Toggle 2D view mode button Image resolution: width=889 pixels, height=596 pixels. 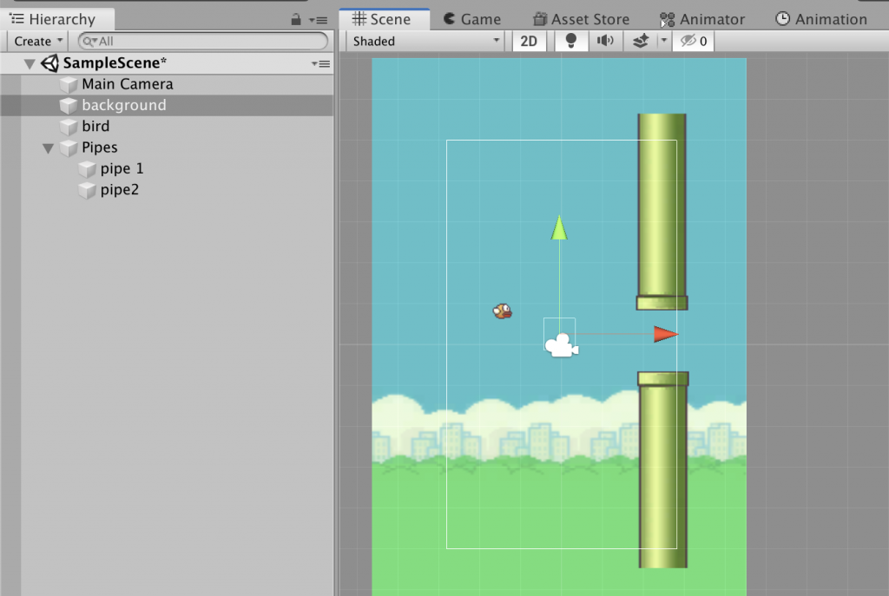click(x=529, y=41)
